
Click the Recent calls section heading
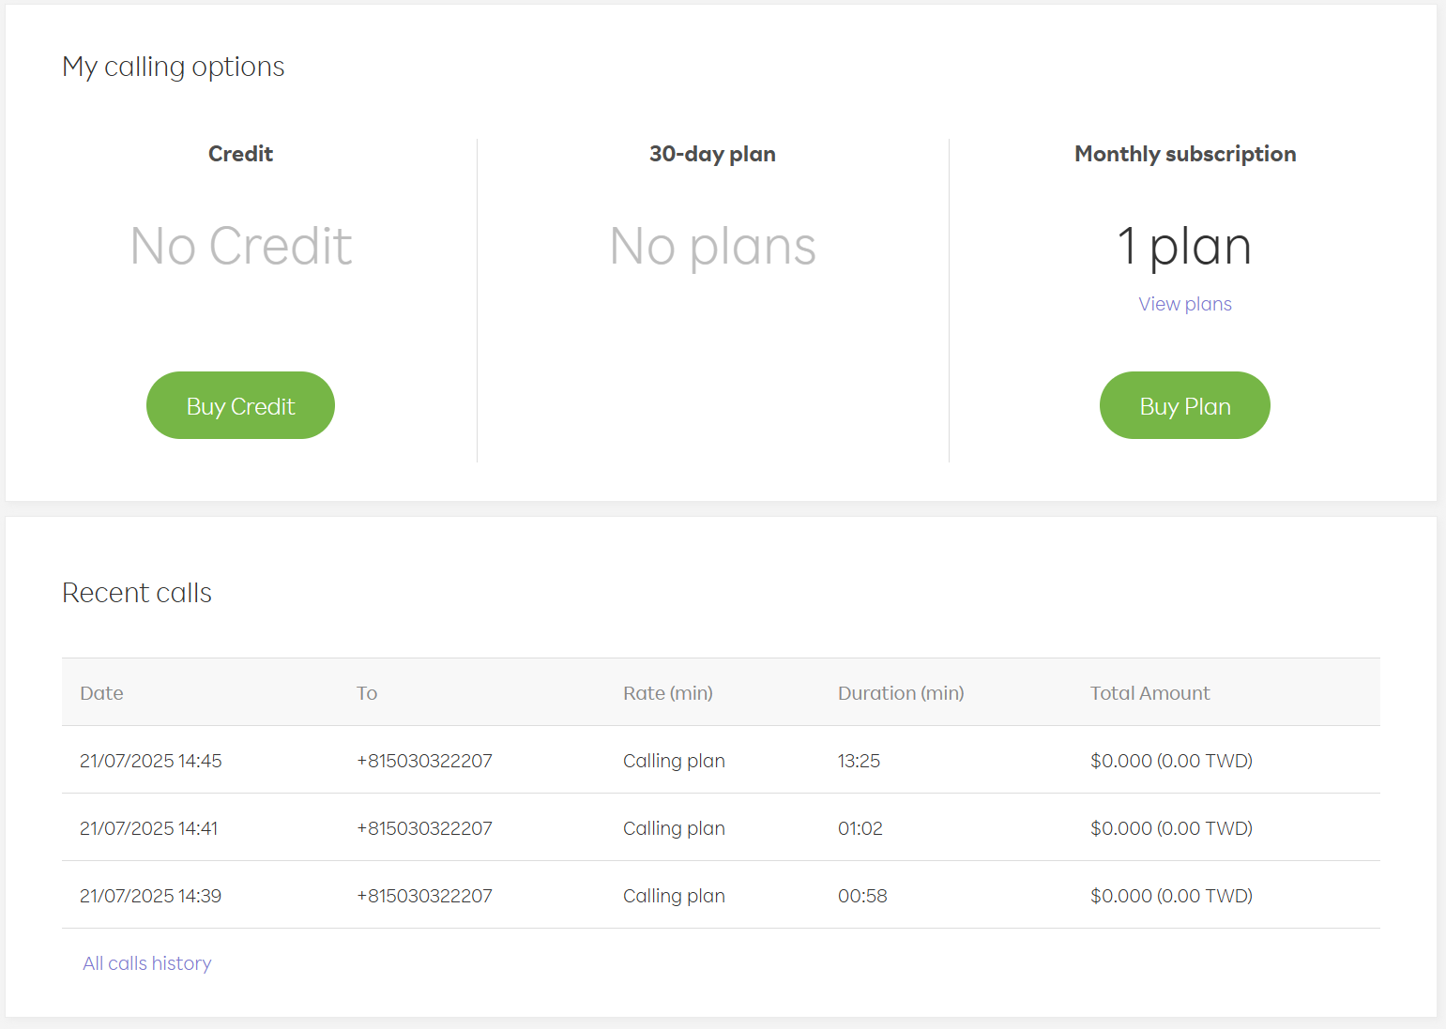[137, 593]
